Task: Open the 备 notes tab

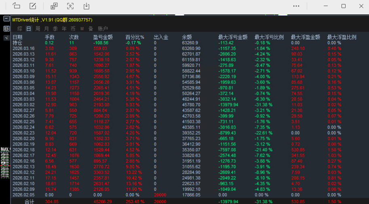Action: click(x=91, y=29)
